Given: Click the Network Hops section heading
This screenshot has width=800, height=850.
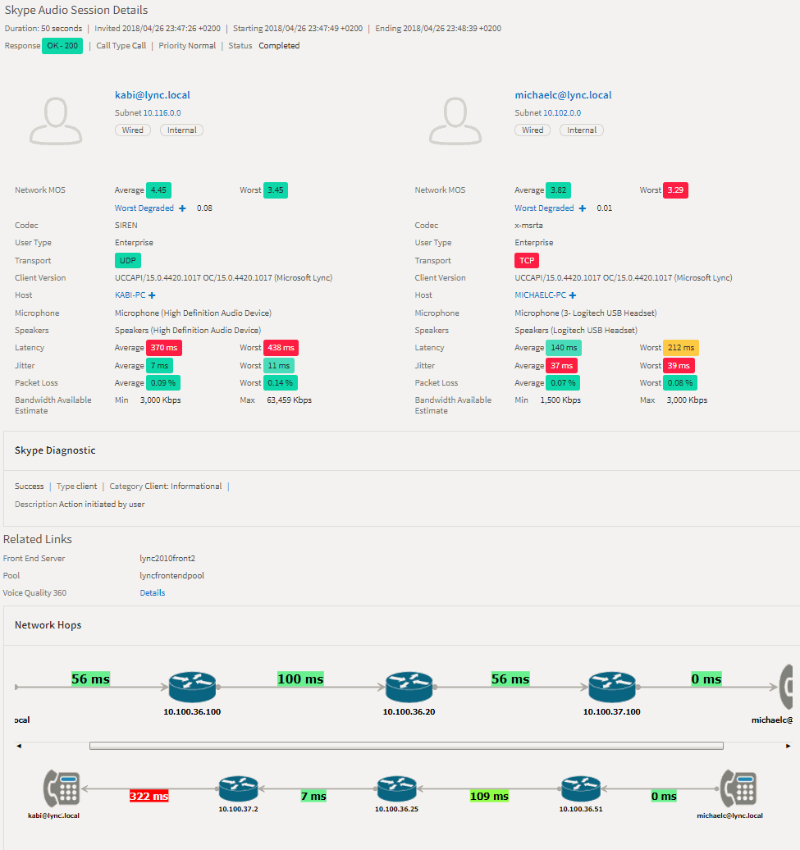Looking at the screenshot, I should [x=48, y=625].
